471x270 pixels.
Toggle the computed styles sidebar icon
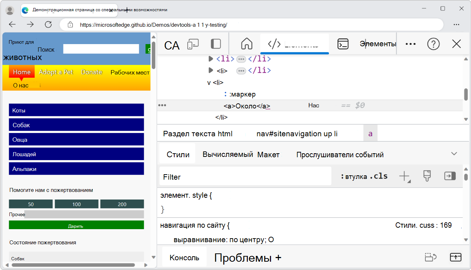(450, 176)
